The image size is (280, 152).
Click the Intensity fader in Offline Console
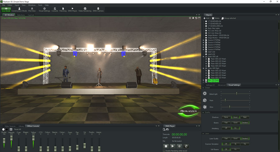[11, 138]
